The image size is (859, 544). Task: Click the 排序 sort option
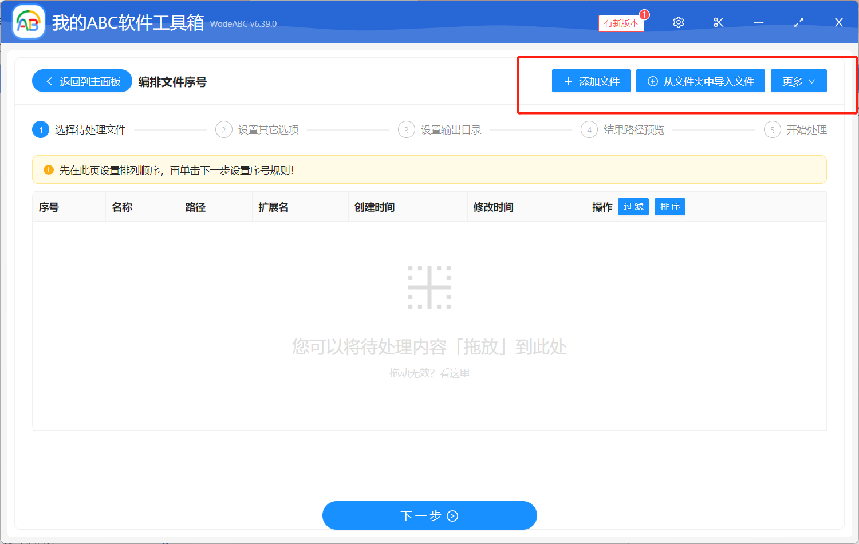click(669, 207)
